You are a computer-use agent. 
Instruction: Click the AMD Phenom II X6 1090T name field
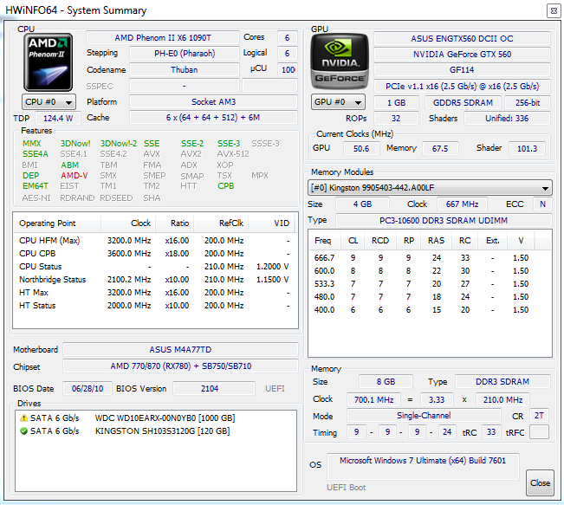click(x=163, y=38)
